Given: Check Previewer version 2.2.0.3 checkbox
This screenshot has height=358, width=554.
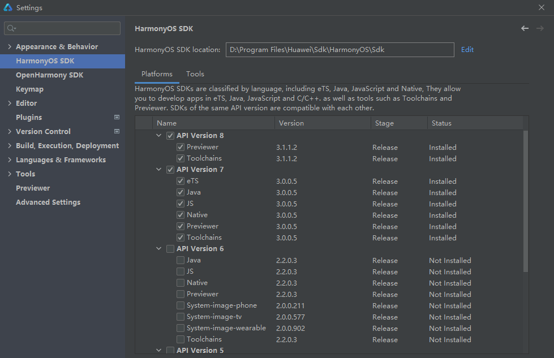Looking at the screenshot, I should [181, 294].
